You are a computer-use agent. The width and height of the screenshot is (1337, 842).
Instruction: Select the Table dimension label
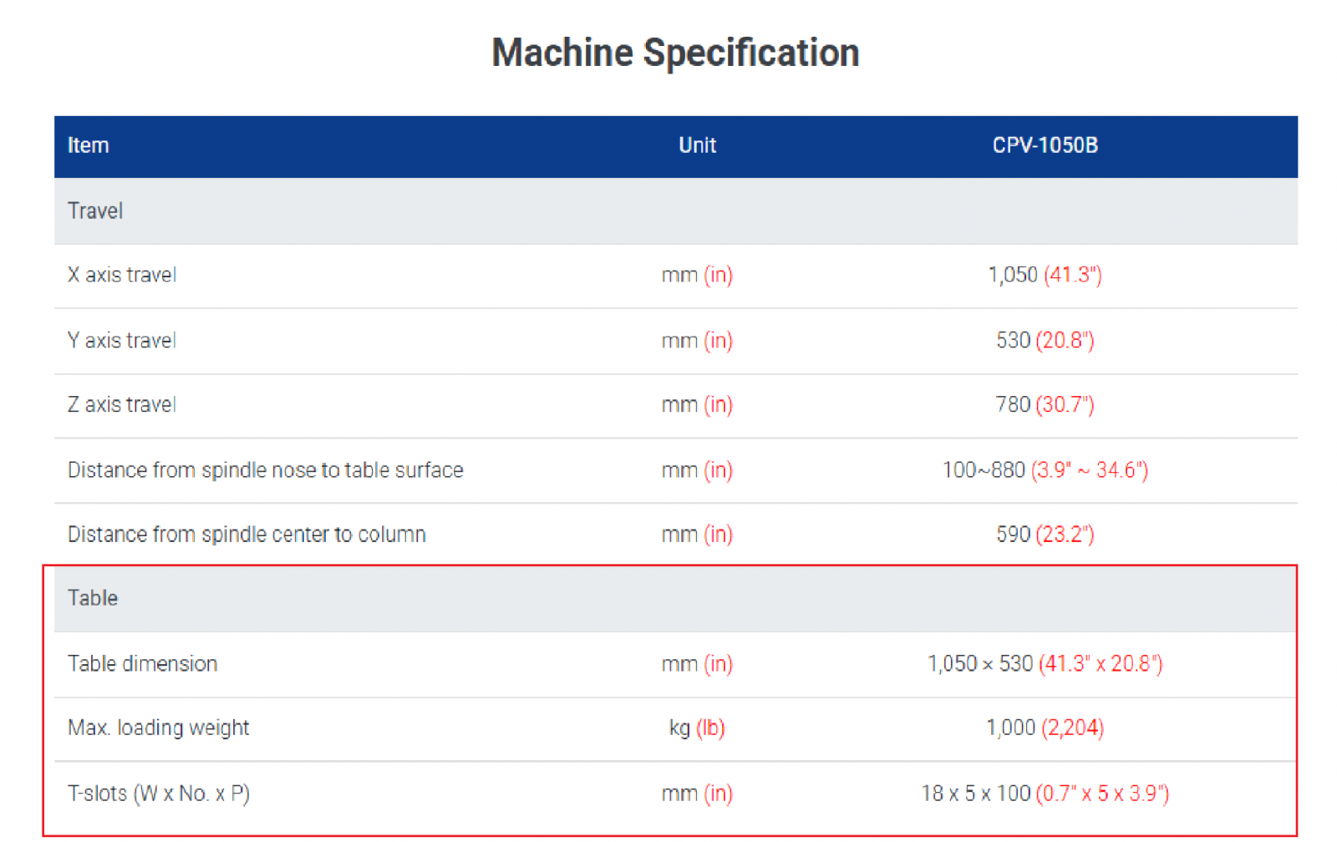click(143, 663)
